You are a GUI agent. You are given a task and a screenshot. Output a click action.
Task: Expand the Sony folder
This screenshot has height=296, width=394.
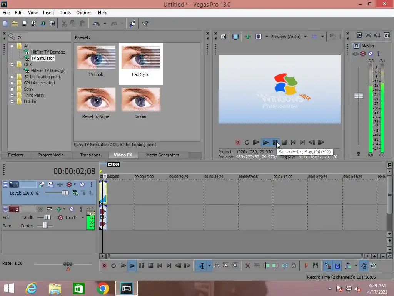tap(12, 89)
